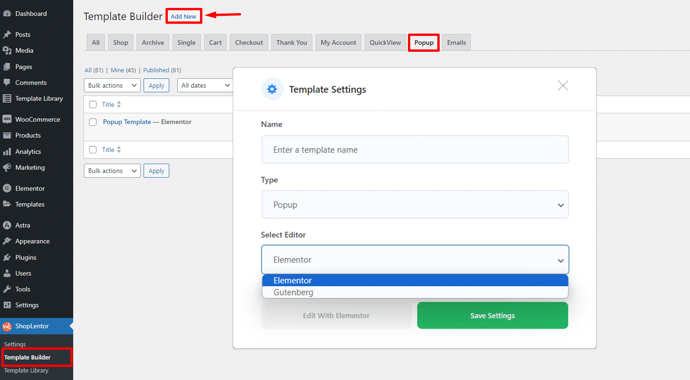Image resolution: width=690 pixels, height=380 pixels.
Task: Click the Add New link
Action: pos(184,16)
